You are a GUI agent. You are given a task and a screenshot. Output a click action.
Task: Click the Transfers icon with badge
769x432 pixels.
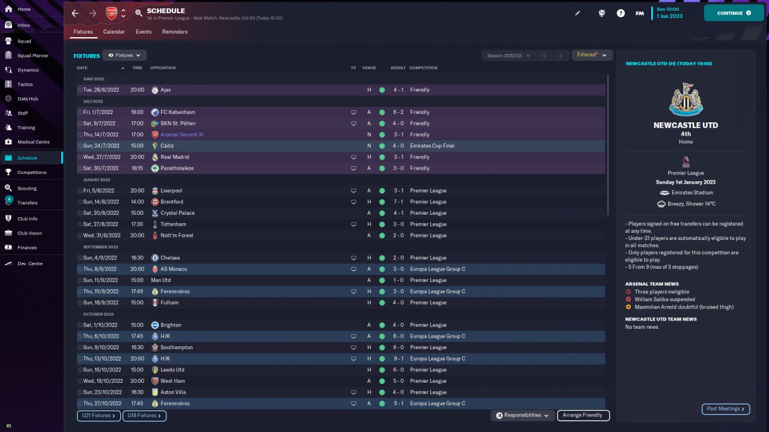[8, 201]
